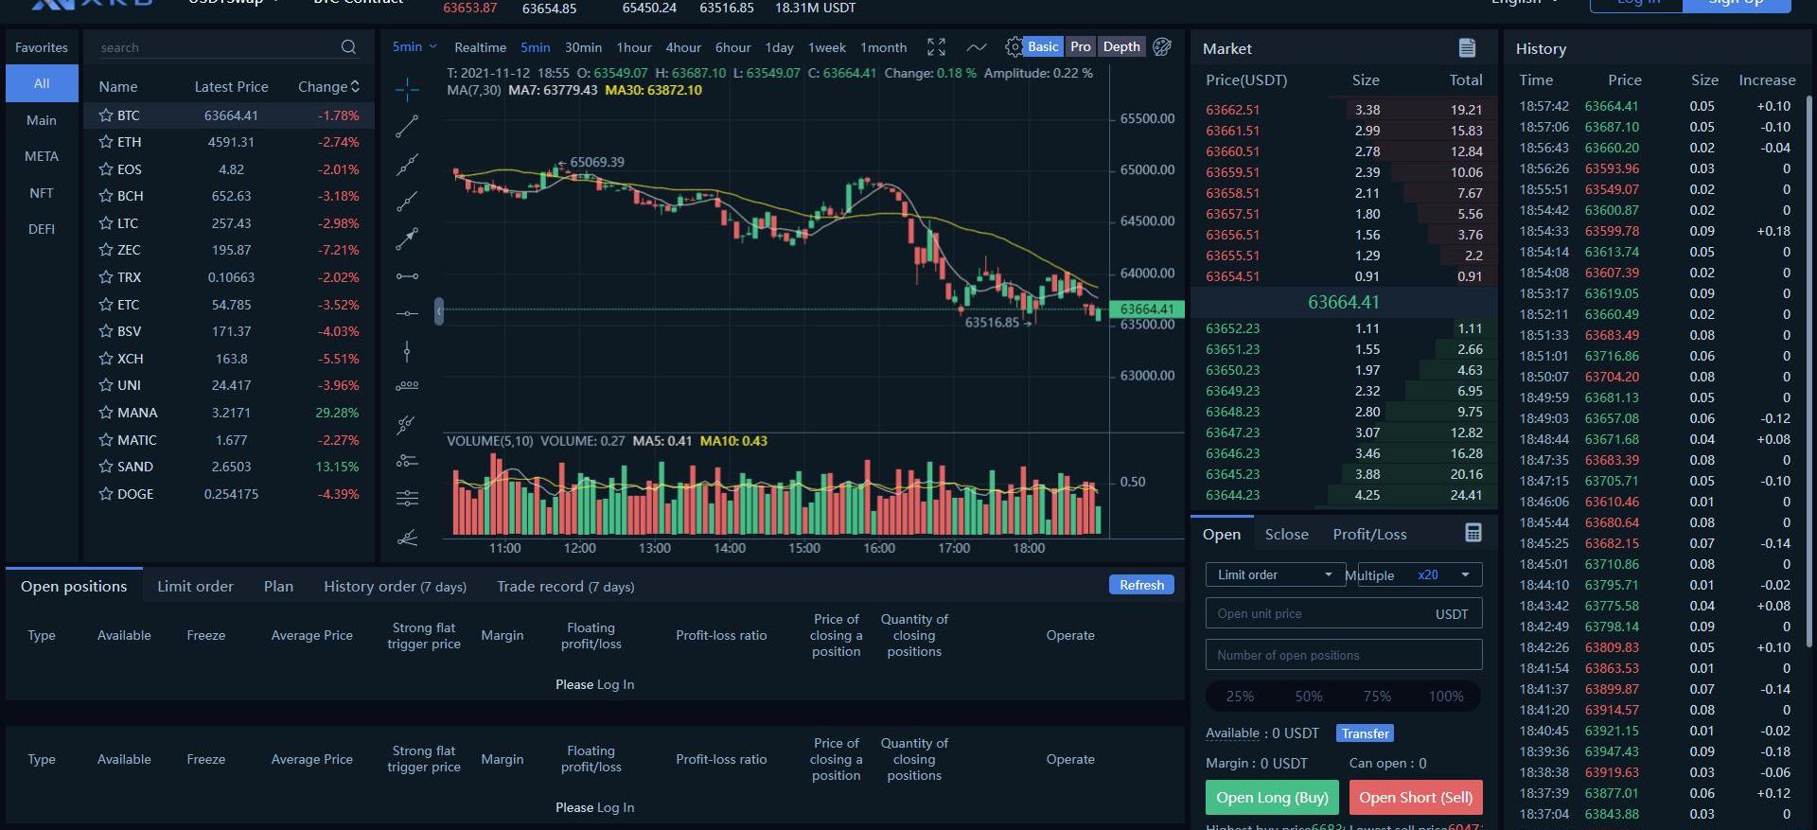Viewport: 1817px width, 830px height.
Task: Select the crosshair cursor tool
Action: 407,89
